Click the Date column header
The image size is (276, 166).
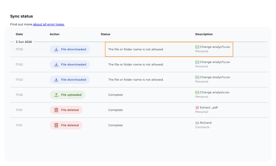[x=20, y=34]
